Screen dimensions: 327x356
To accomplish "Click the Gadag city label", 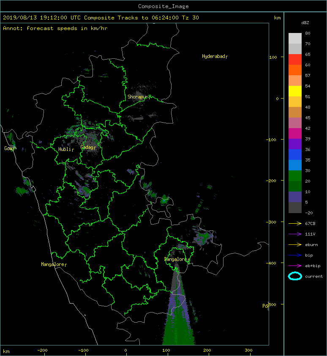I will click(x=88, y=148).
